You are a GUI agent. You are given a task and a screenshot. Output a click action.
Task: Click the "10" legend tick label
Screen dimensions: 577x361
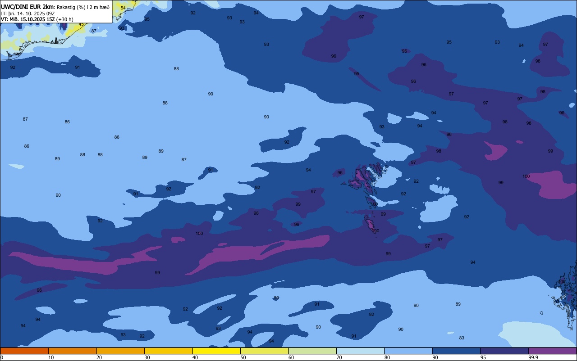tap(51, 357)
